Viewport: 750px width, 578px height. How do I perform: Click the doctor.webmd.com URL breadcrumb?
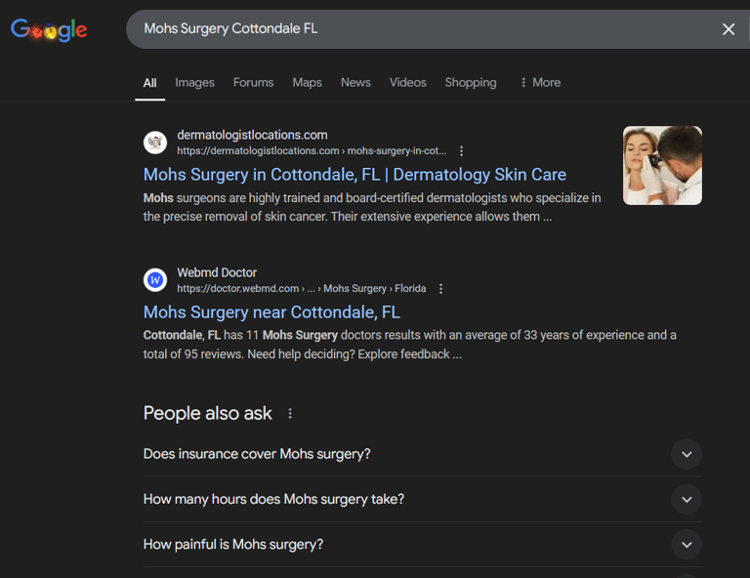point(302,289)
